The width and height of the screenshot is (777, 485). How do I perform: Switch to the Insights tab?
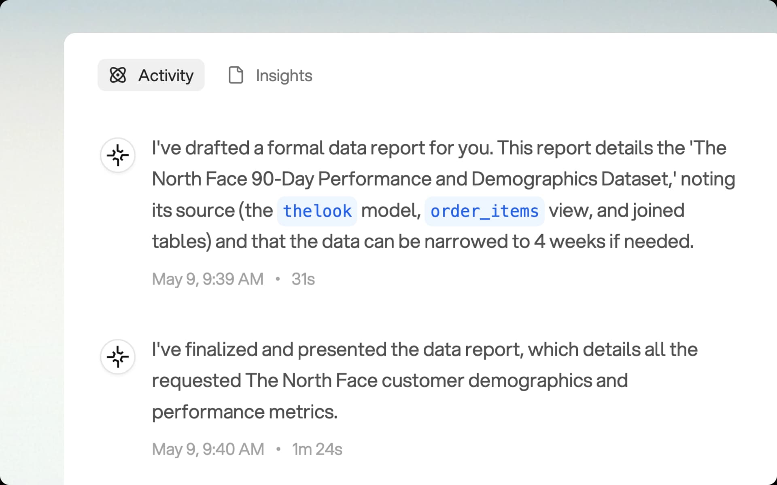click(x=270, y=75)
